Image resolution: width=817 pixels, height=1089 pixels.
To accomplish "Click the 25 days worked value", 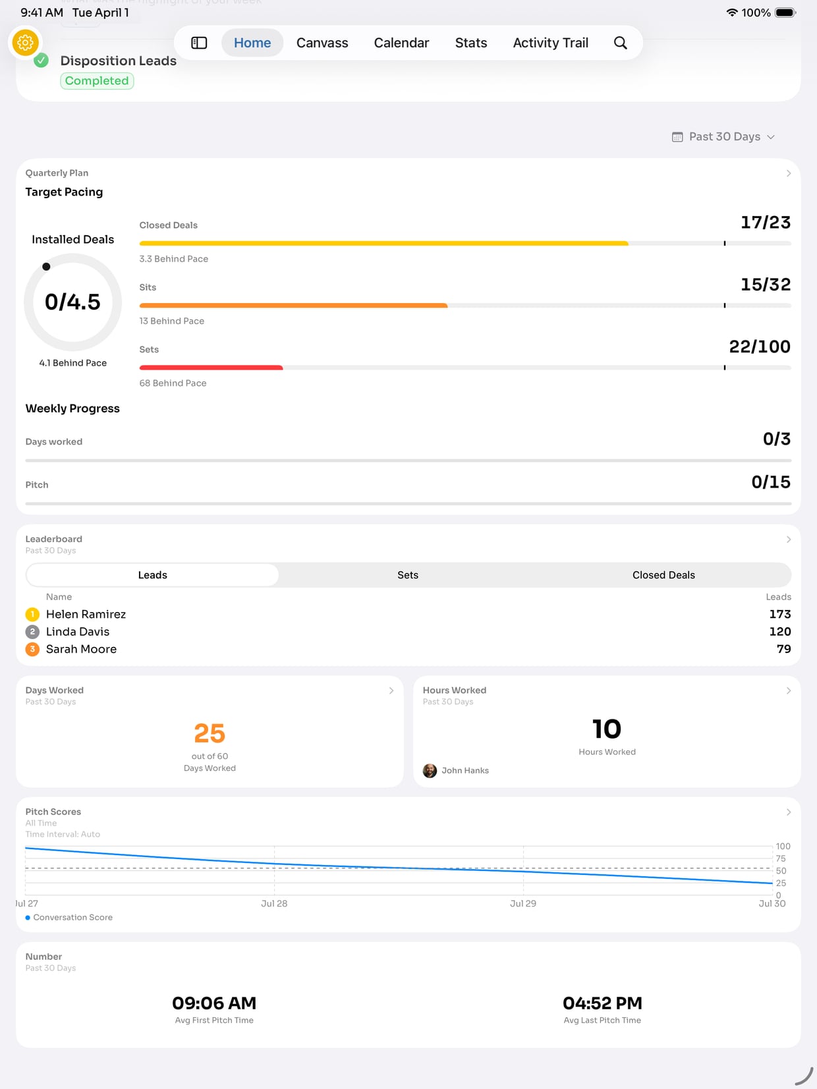I will (x=210, y=733).
